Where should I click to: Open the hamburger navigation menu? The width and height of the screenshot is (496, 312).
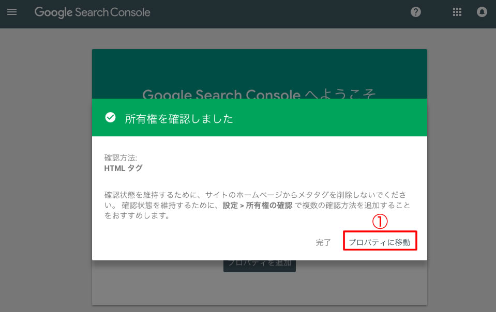click(x=11, y=12)
